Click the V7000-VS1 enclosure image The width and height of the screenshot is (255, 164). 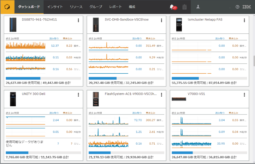(x=179, y=99)
